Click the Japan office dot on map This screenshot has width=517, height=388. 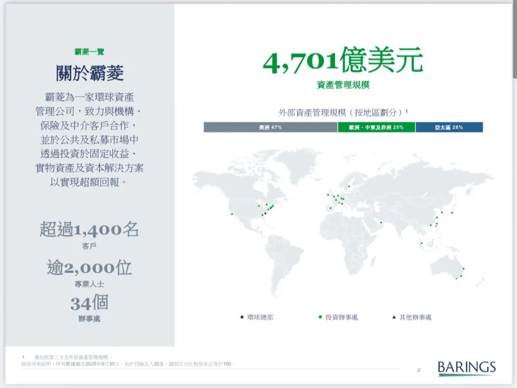pyautogui.click(x=452, y=212)
